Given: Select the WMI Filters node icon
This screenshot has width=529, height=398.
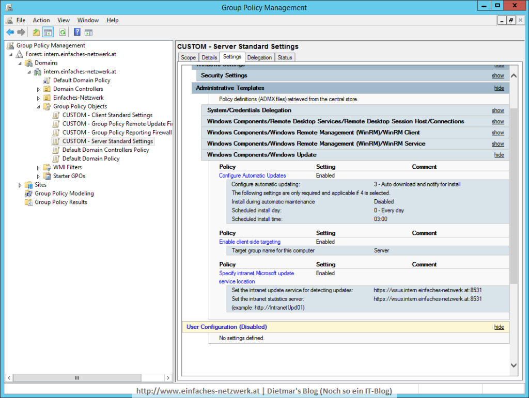Looking at the screenshot, I should [46, 167].
